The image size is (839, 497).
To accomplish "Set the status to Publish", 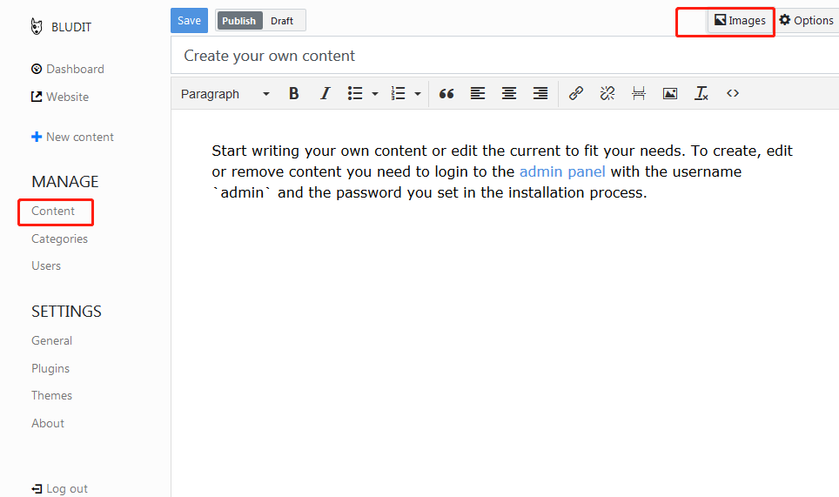I will point(239,21).
